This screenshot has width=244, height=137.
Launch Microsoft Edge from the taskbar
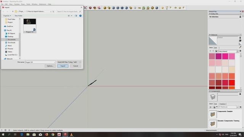[22, 134]
